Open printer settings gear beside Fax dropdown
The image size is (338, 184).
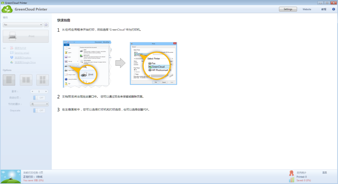tap(46, 25)
